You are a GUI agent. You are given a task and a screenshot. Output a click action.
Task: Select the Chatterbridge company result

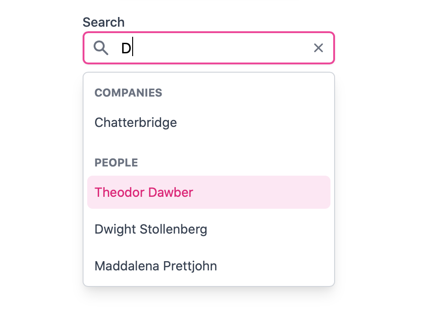tap(135, 122)
